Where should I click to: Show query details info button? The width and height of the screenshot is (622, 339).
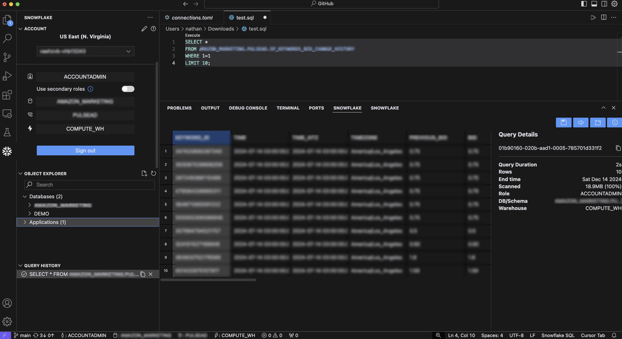[x=615, y=122]
